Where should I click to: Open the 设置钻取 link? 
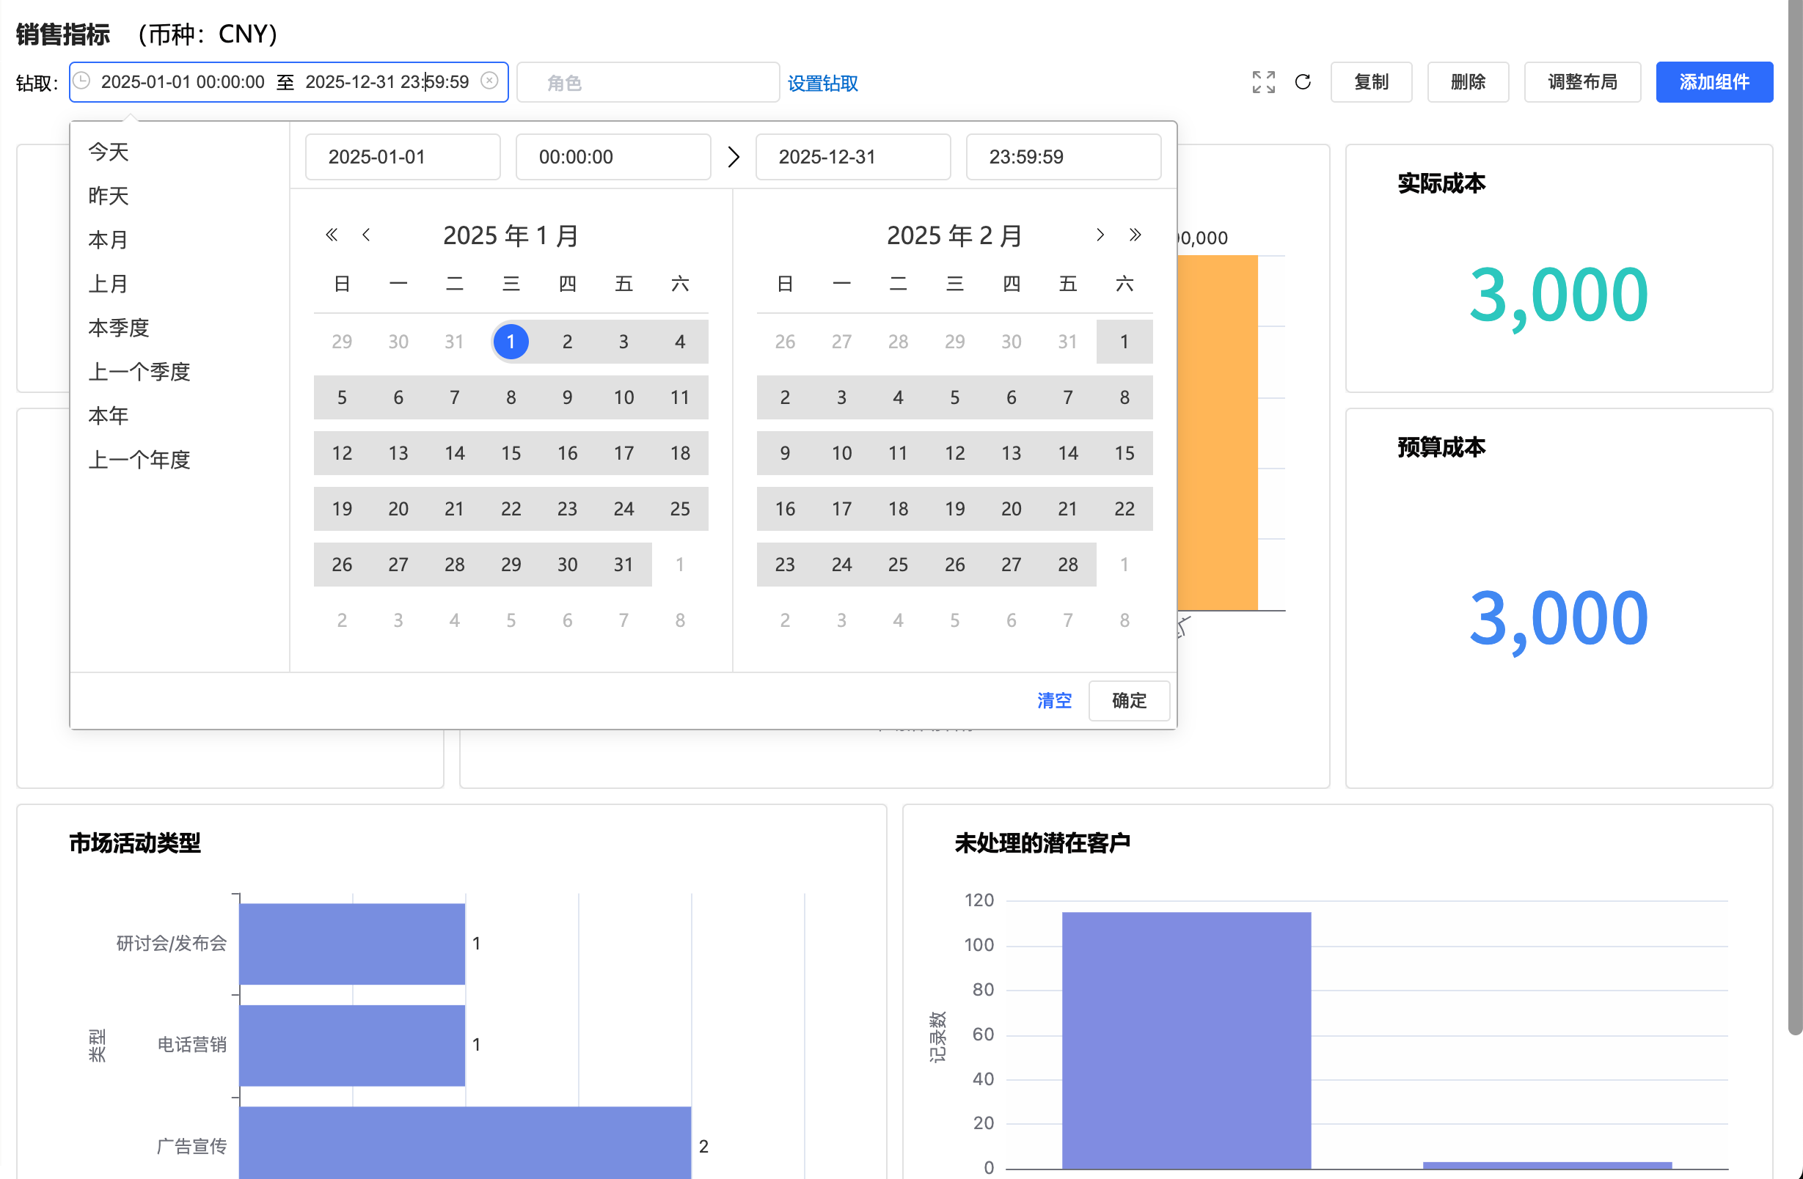point(823,83)
